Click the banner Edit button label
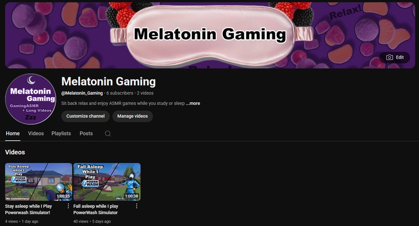This screenshot has width=419, height=226. 400,57
